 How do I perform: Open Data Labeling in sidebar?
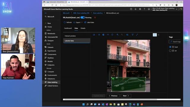click(51, 82)
